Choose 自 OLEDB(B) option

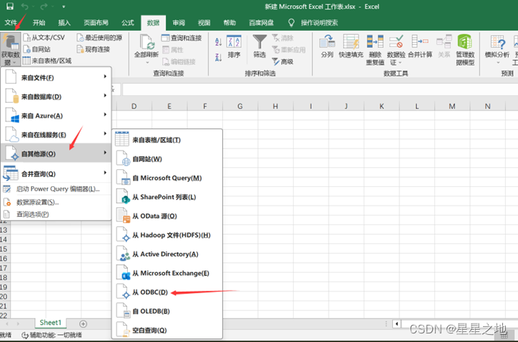click(167, 311)
